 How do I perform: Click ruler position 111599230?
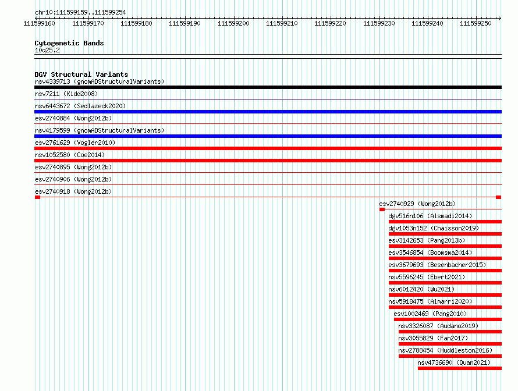[379, 23]
